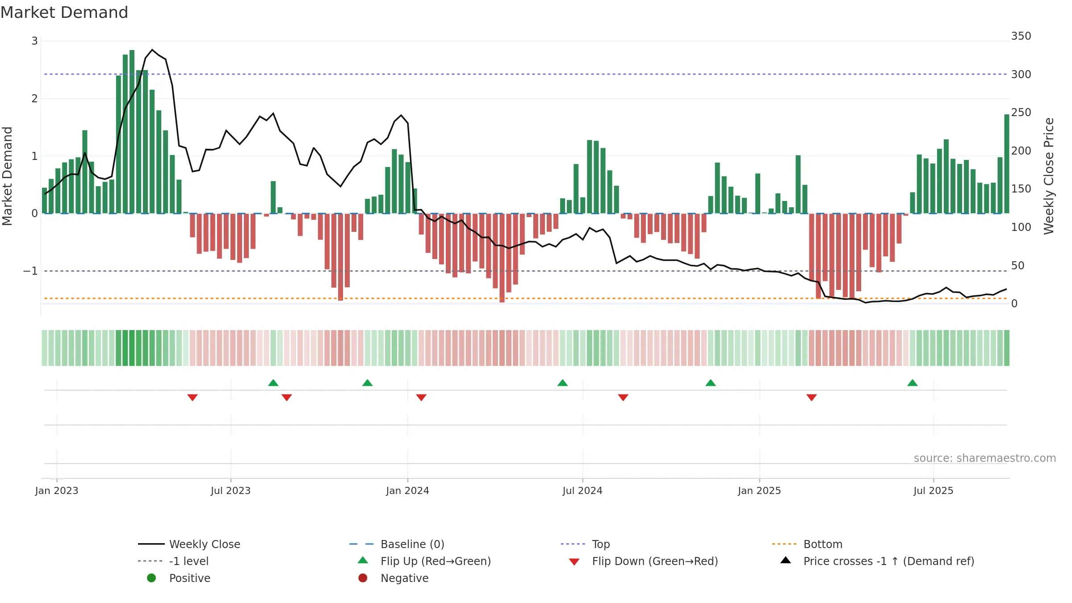The width and height of the screenshot is (1072, 603).
Task: Toggle the Baseline (0) legend entry
Action: pos(397,544)
